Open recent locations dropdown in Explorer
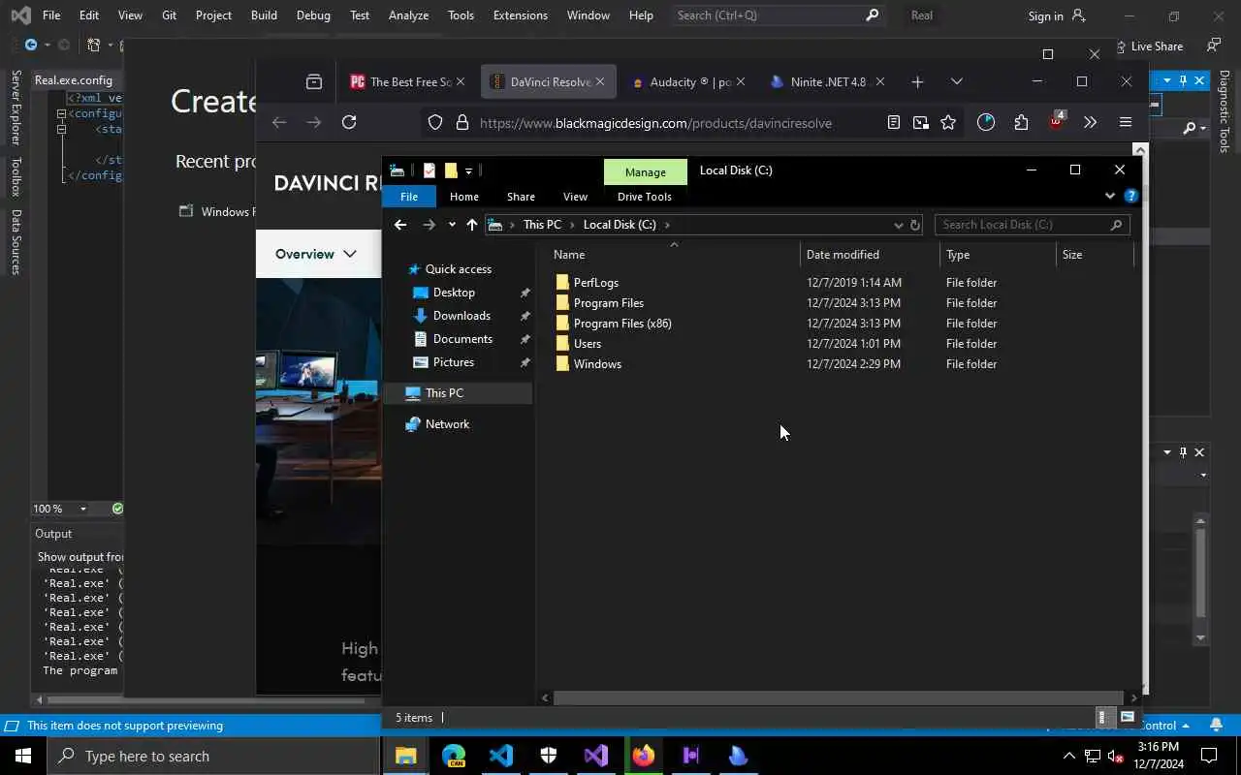Viewport: 1241px width, 775px height. click(452, 225)
